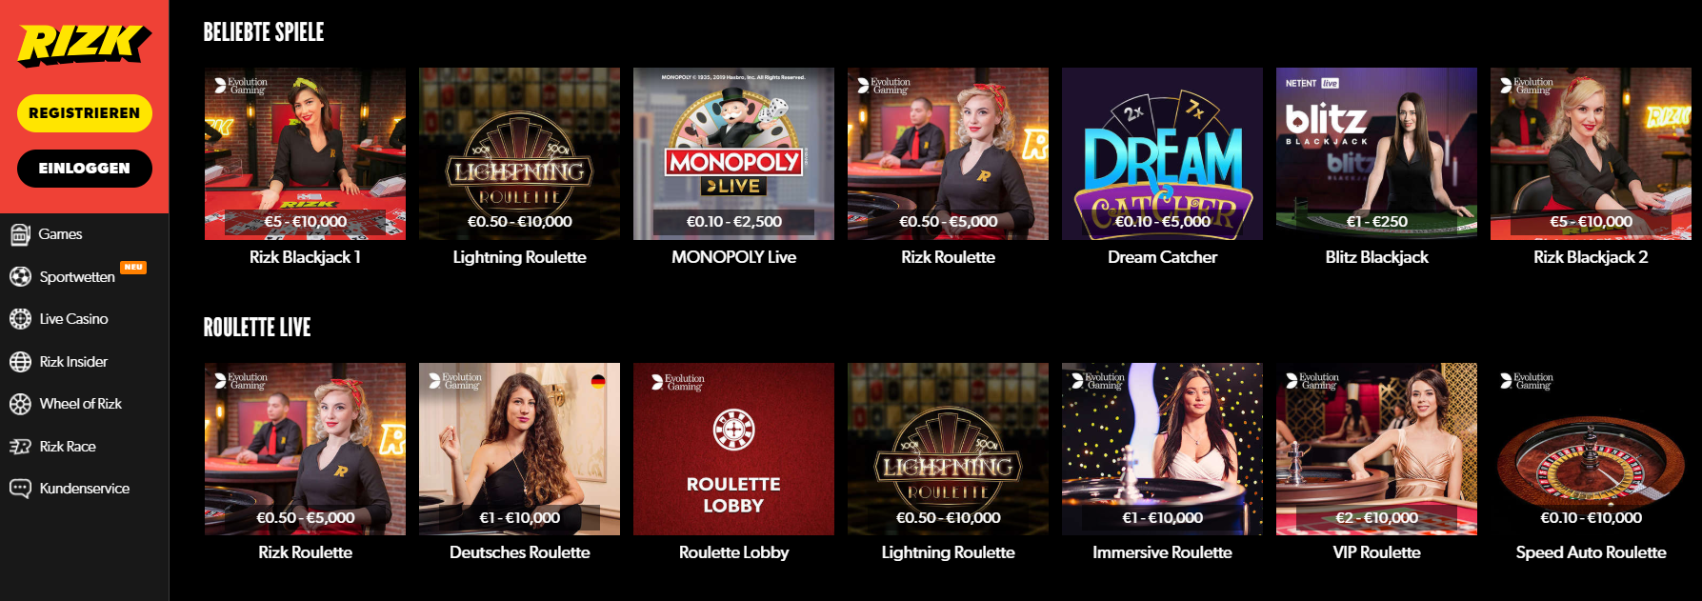Click the Rizk Blackjack 2 title link
The width and height of the screenshot is (1702, 601).
click(x=1591, y=257)
